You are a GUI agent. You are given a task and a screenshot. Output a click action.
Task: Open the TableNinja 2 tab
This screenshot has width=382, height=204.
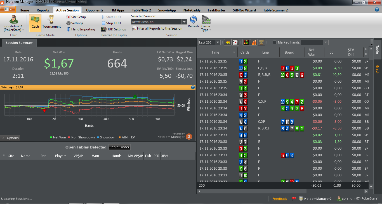point(142,10)
